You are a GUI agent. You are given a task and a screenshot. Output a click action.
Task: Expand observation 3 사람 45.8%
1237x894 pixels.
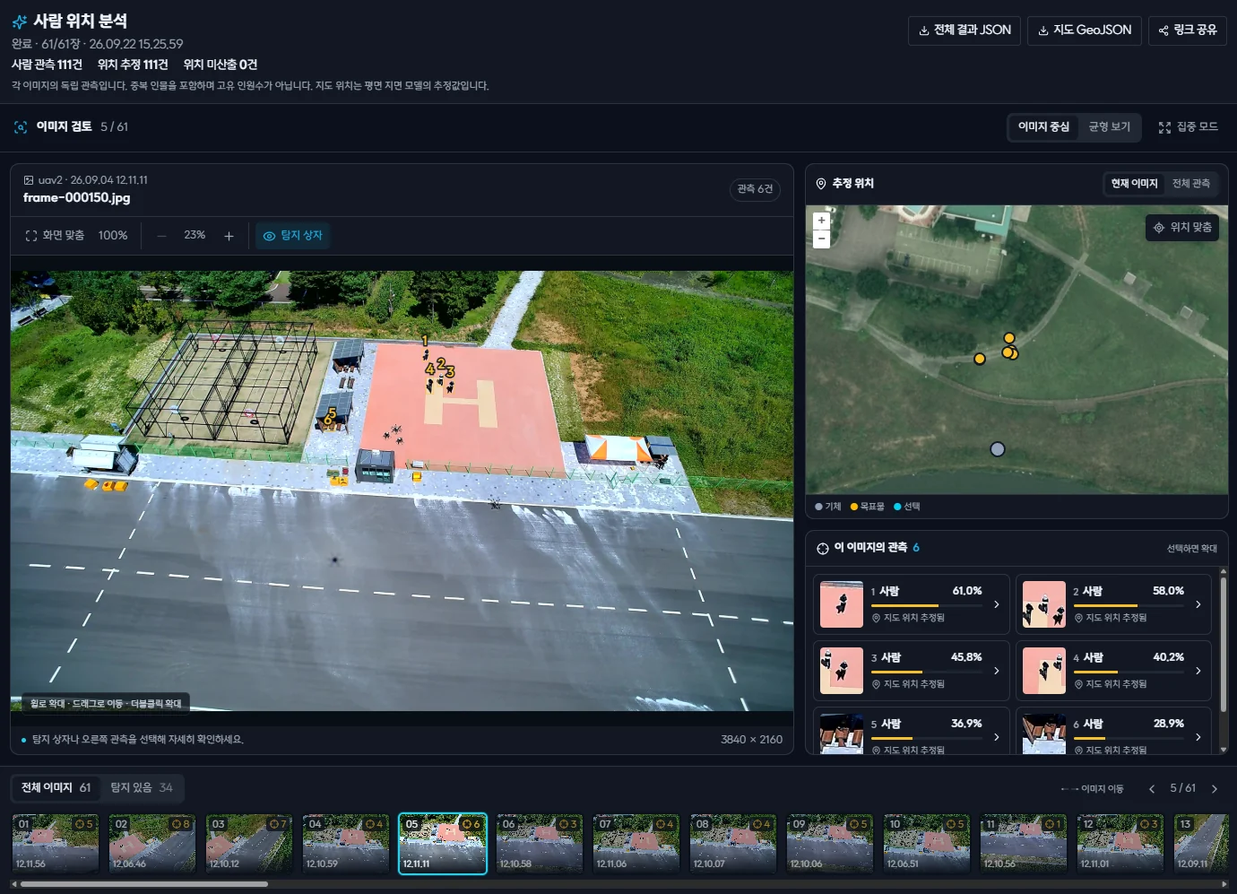coord(912,671)
